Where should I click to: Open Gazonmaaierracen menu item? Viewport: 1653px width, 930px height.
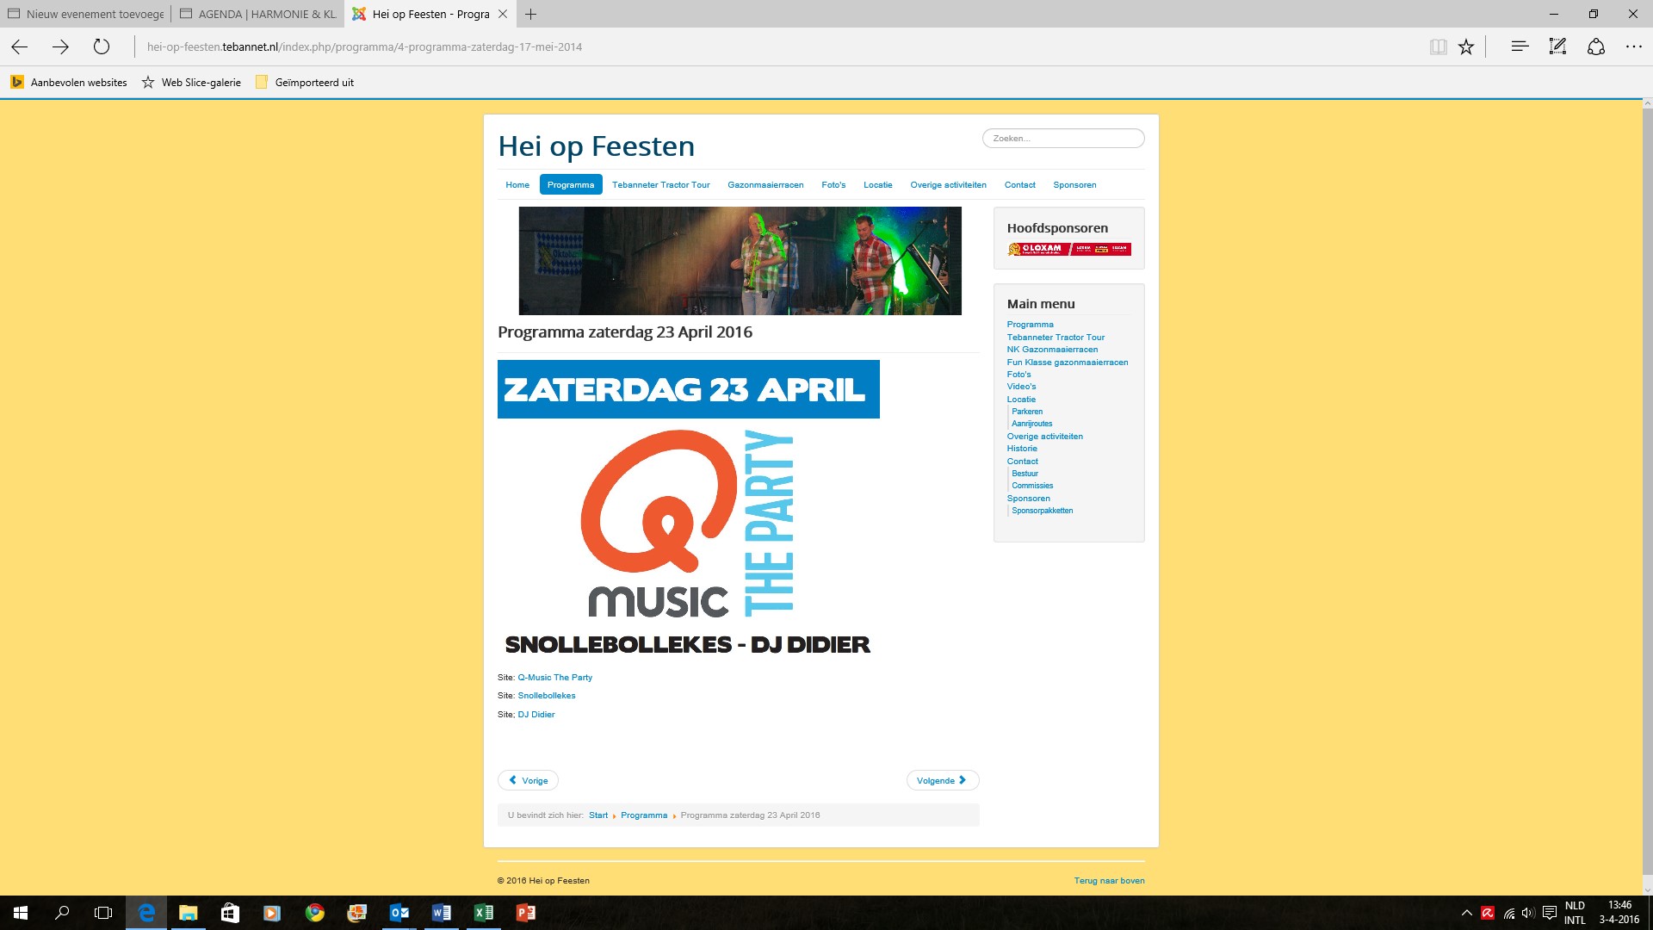765,185
